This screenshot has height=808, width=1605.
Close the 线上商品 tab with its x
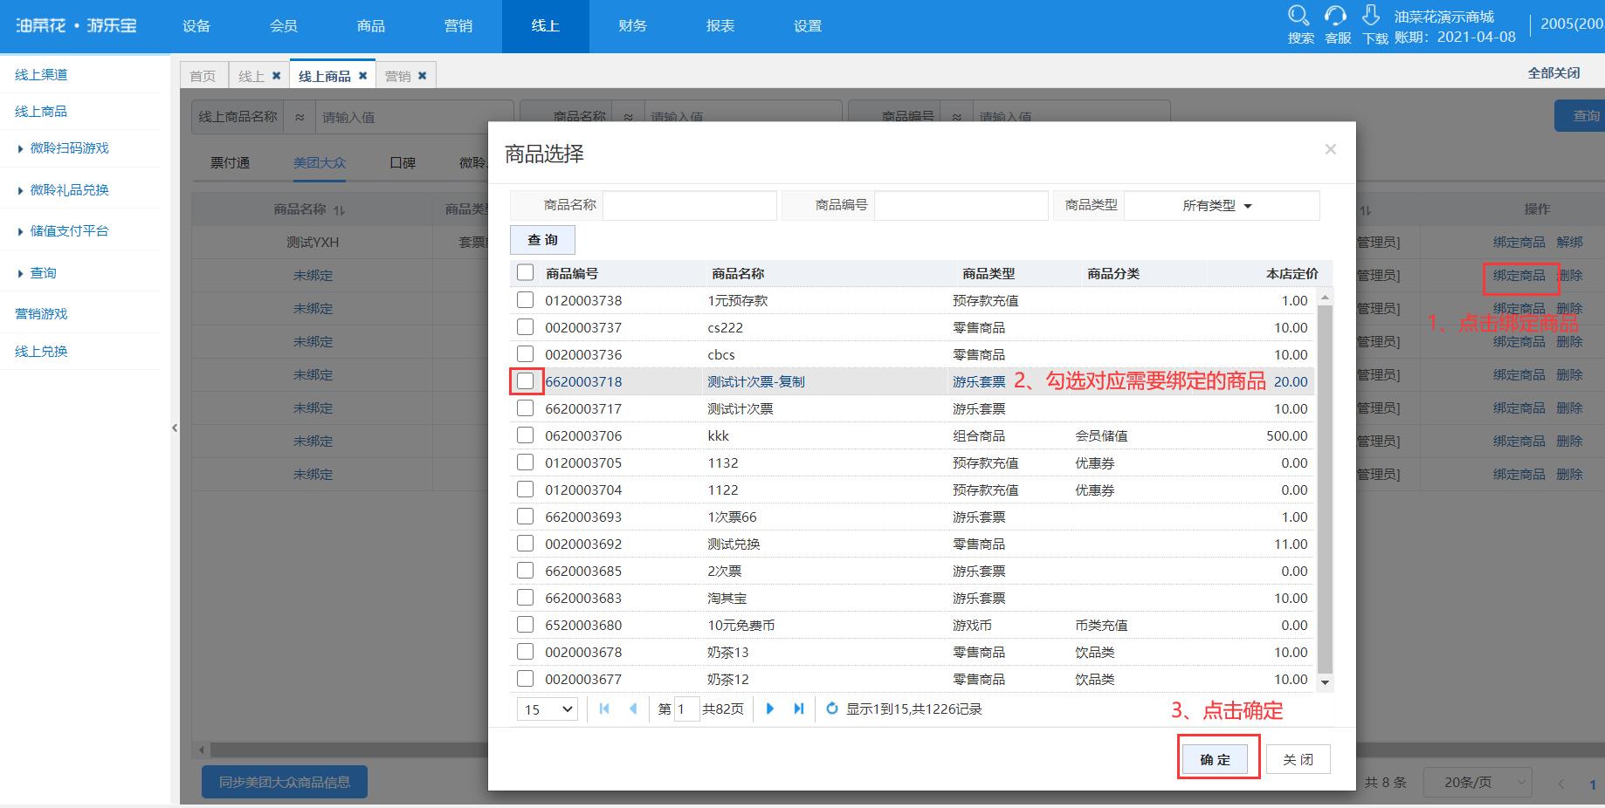pyautogui.click(x=363, y=76)
